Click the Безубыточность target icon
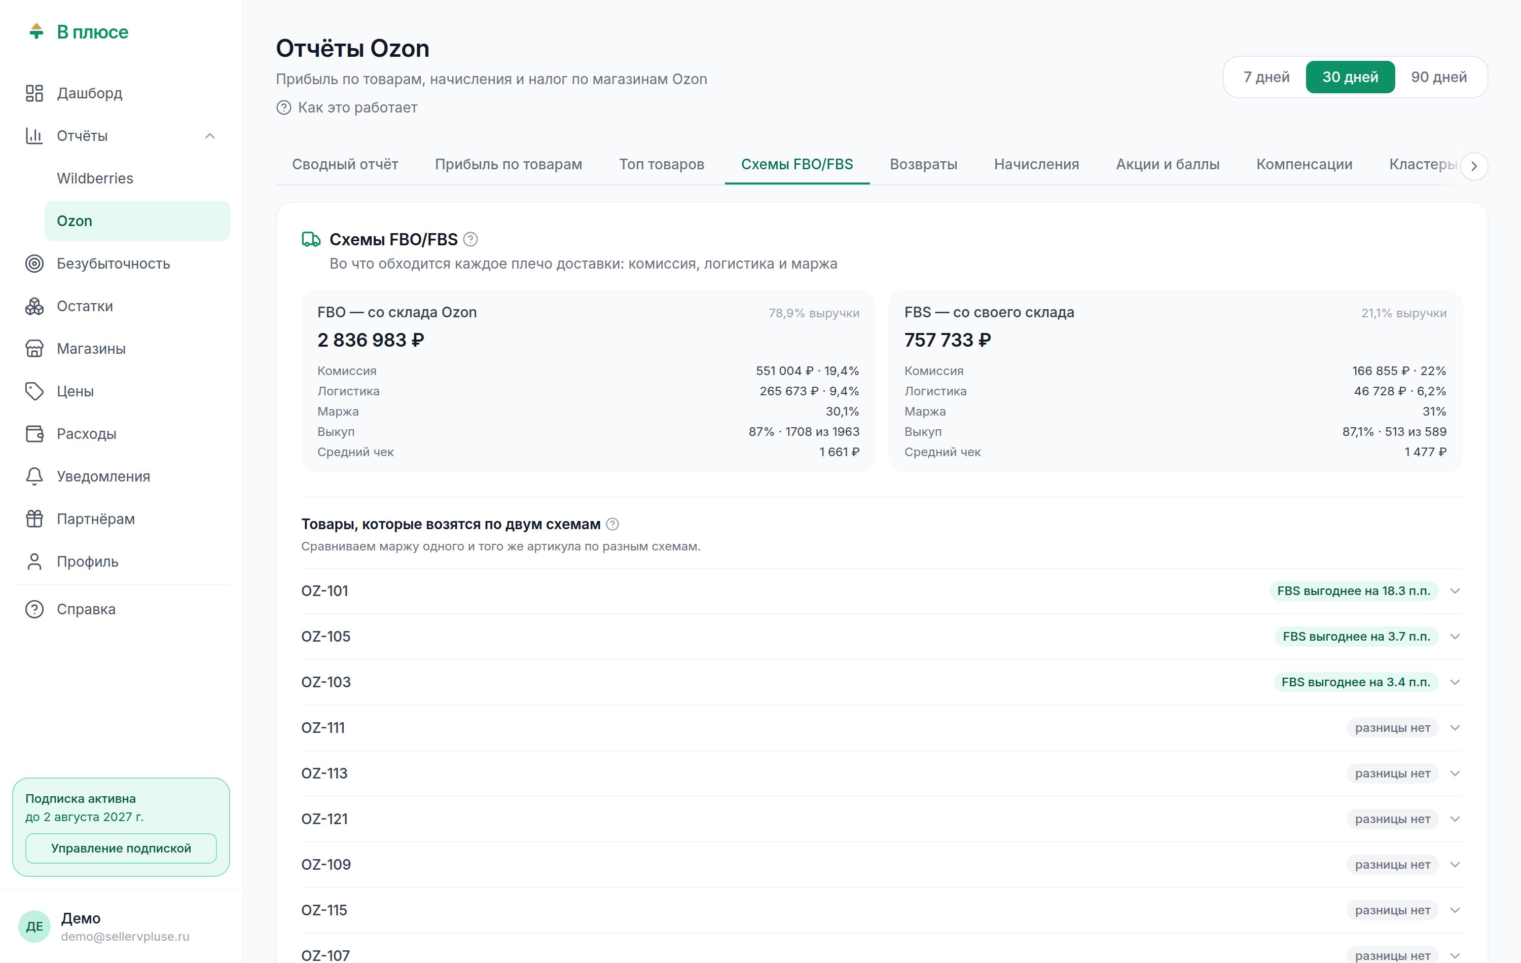The width and height of the screenshot is (1521, 963). (34, 264)
